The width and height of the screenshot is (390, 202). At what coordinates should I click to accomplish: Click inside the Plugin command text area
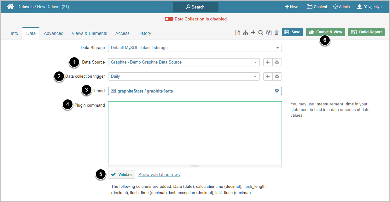tap(195, 132)
